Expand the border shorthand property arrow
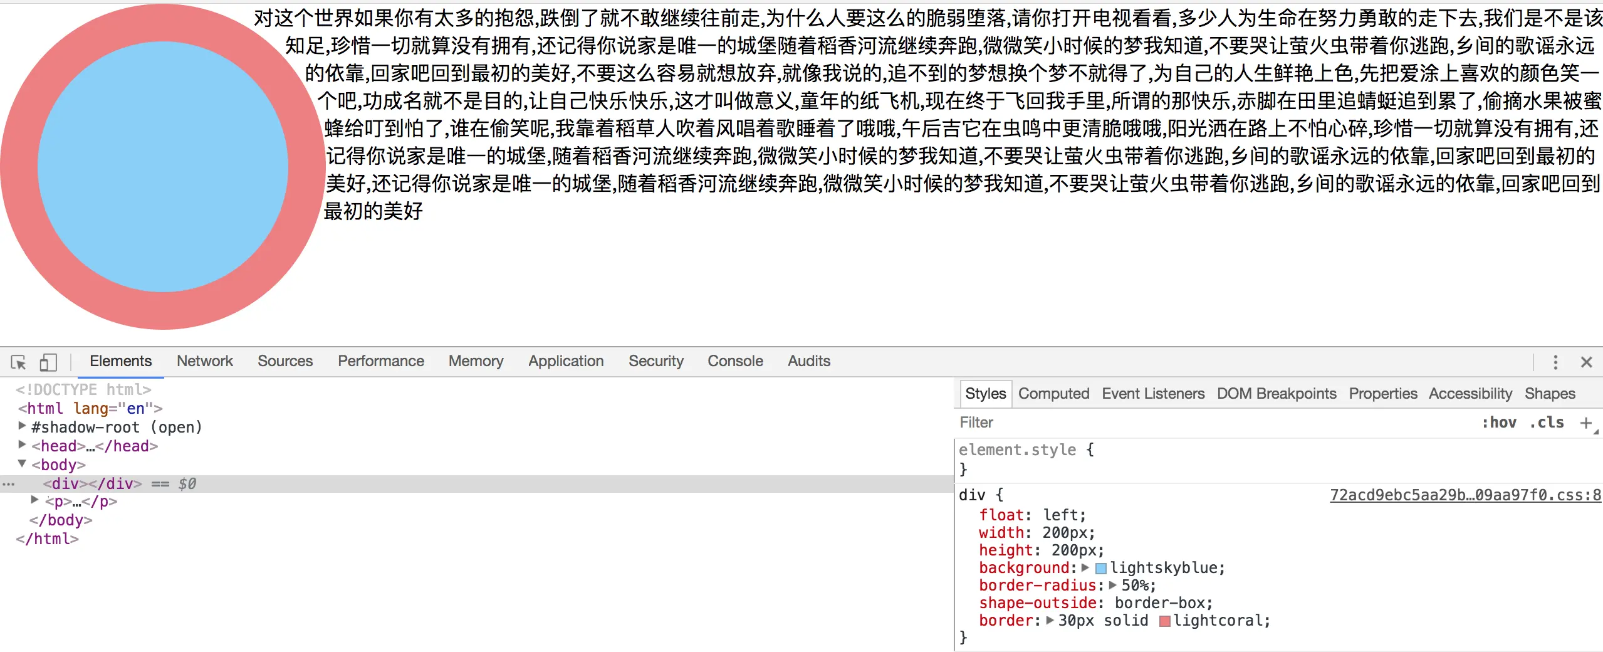This screenshot has height=652, width=1603. (x=1050, y=620)
